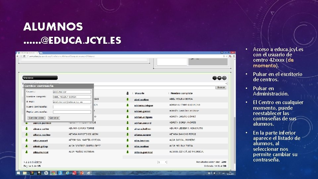Click the user icon beside abel.molbor
This screenshot has height=179, width=318.
click(x=128, y=99)
